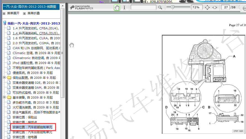Open 1.4 升汽油发动机 CFBA (EU5) document
This screenshot has height=139, width=246.
(36, 33)
